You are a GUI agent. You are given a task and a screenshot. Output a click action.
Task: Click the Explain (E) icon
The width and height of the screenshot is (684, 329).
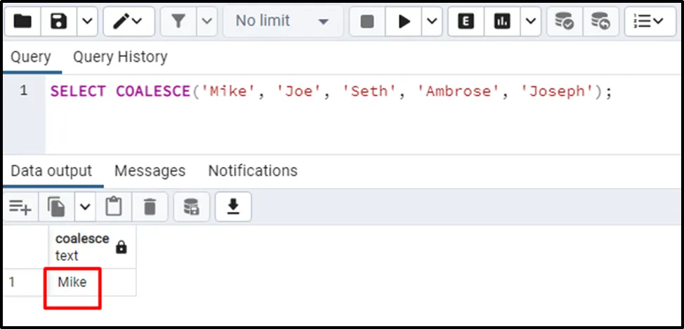(466, 22)
